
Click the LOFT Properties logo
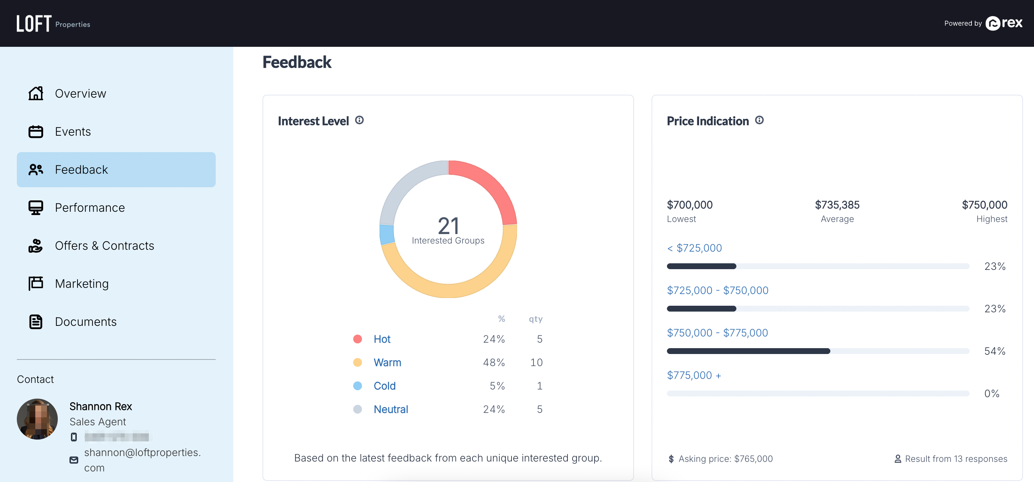pos(53,23)
